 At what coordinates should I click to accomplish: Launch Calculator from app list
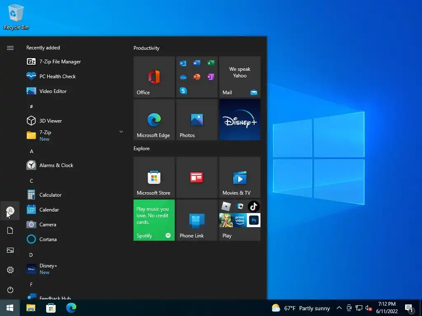tap(74, 195)
